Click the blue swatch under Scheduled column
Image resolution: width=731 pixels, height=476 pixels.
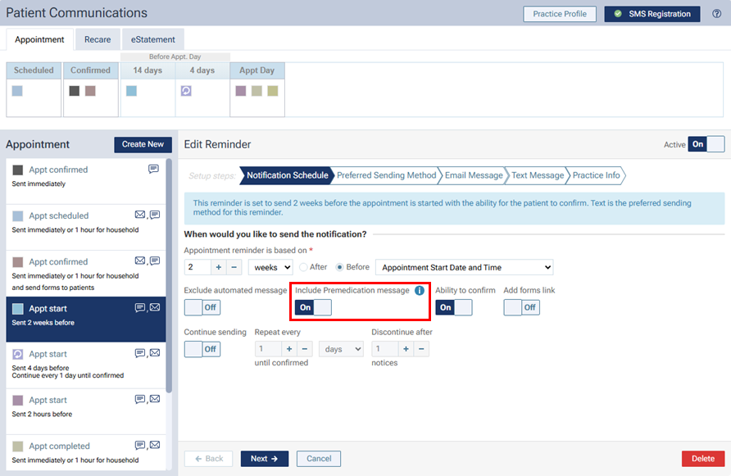pos(17,91)
